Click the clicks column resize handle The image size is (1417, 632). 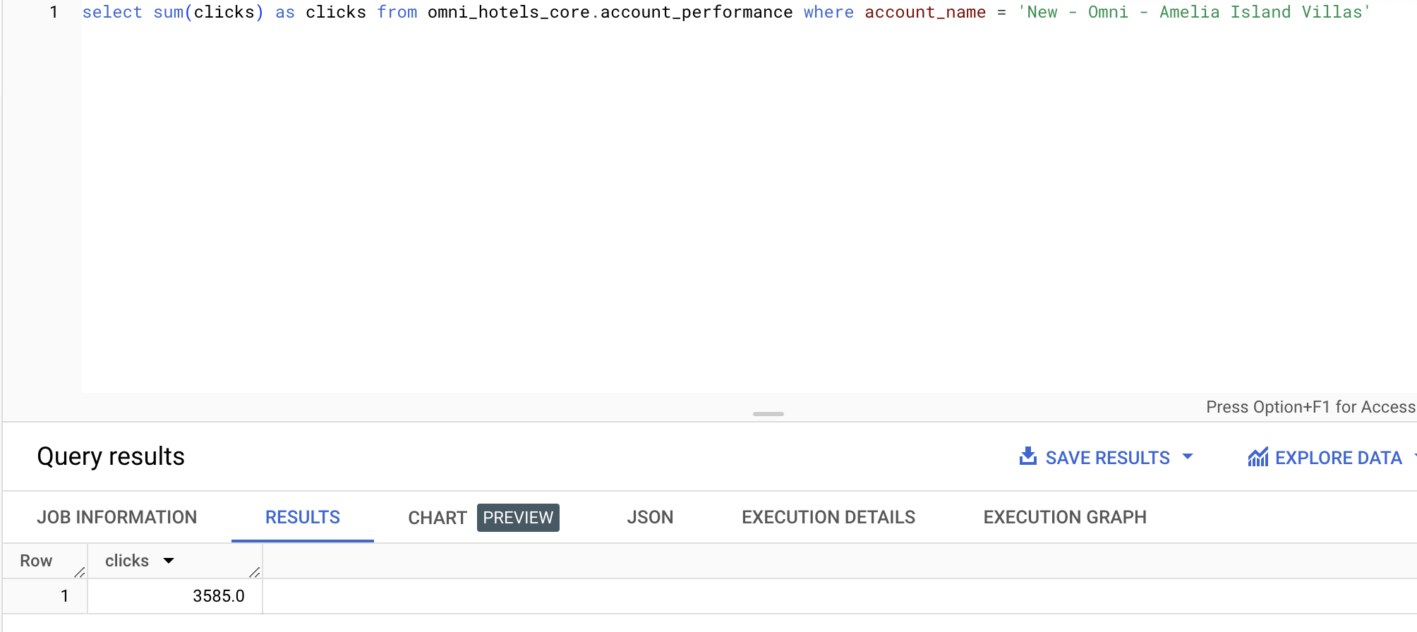[x=255, y=572]
